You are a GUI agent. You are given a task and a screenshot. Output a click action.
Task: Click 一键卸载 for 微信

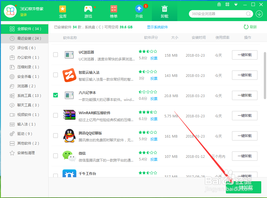coord(244,156)
